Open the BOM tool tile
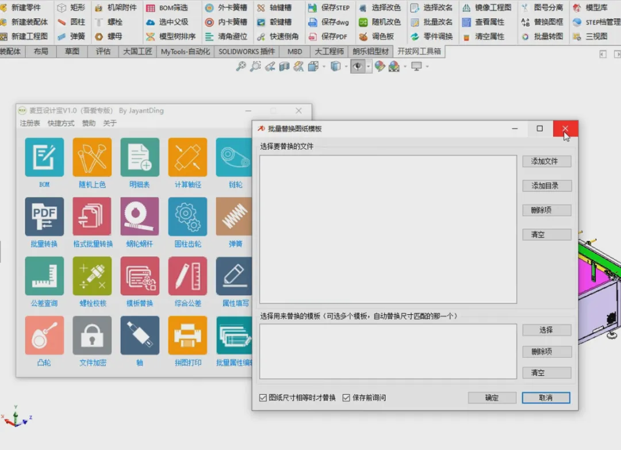621x450 pixels. pos(44,157)
